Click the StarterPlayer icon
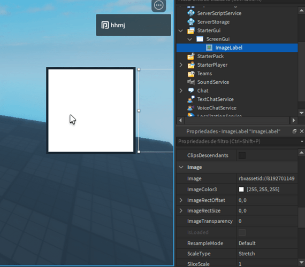305x267 pixels. (x=191, y=65)
